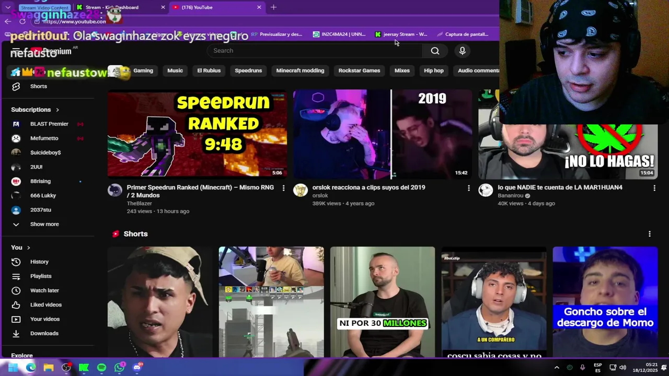Close the (176) YouTube tab
This screenshot has height=376, width=669.
click(259, 7)
